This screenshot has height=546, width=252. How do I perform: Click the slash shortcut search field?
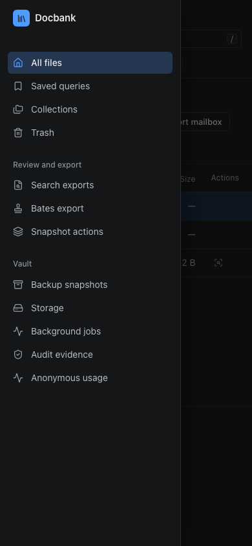[211, 39]
